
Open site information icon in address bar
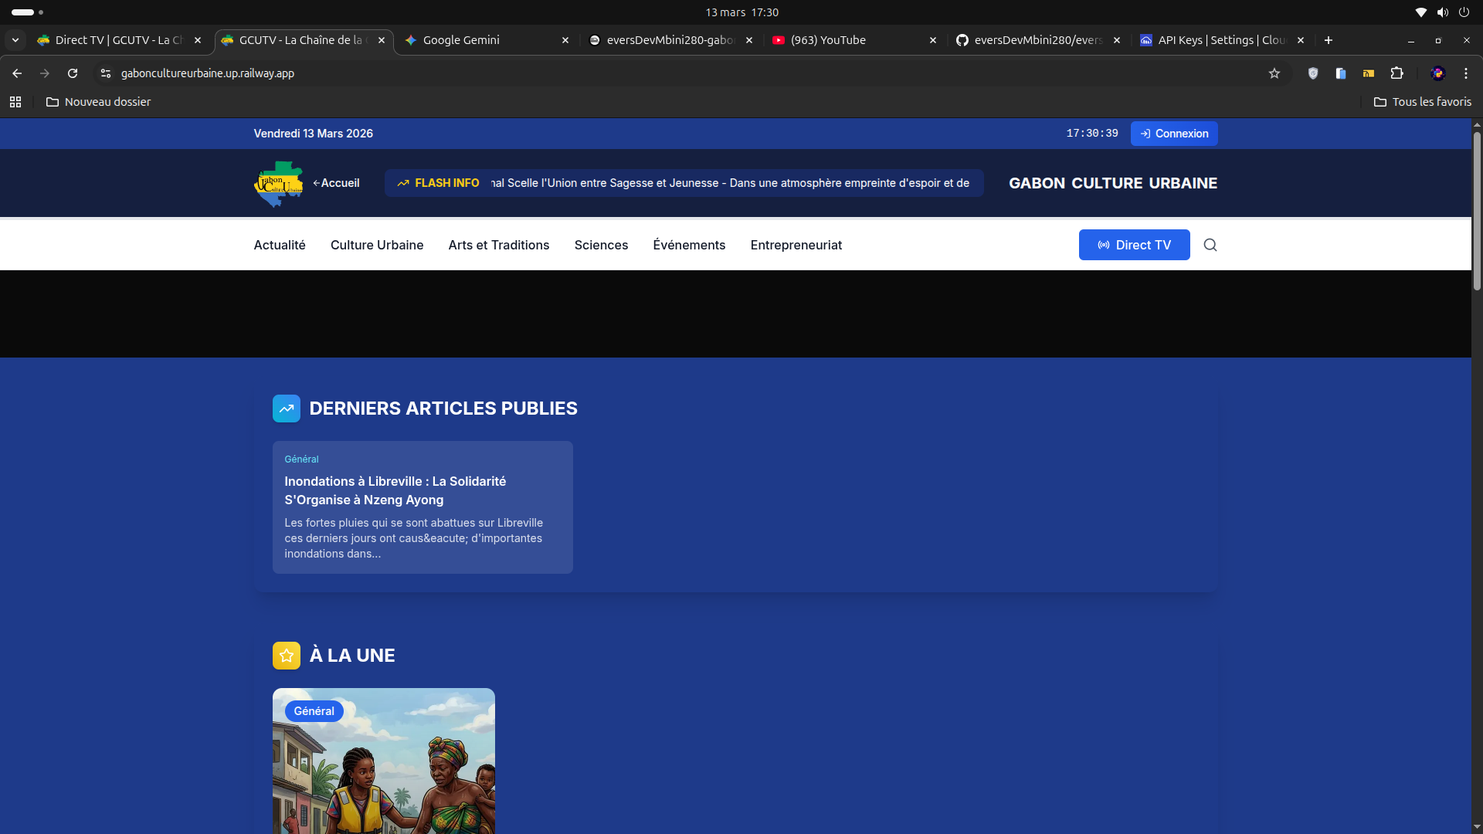(106, 73)
